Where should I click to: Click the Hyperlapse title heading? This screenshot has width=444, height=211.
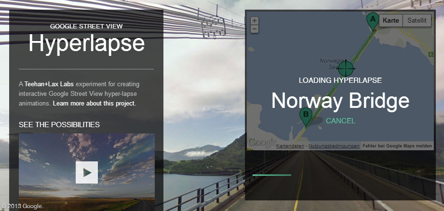[x=87, y=43]
